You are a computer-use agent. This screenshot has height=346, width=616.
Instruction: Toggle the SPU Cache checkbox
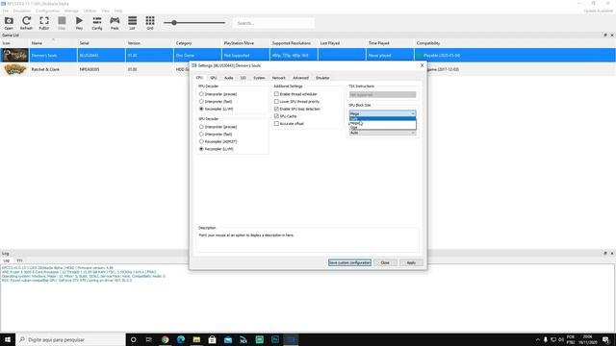(276, 116)
